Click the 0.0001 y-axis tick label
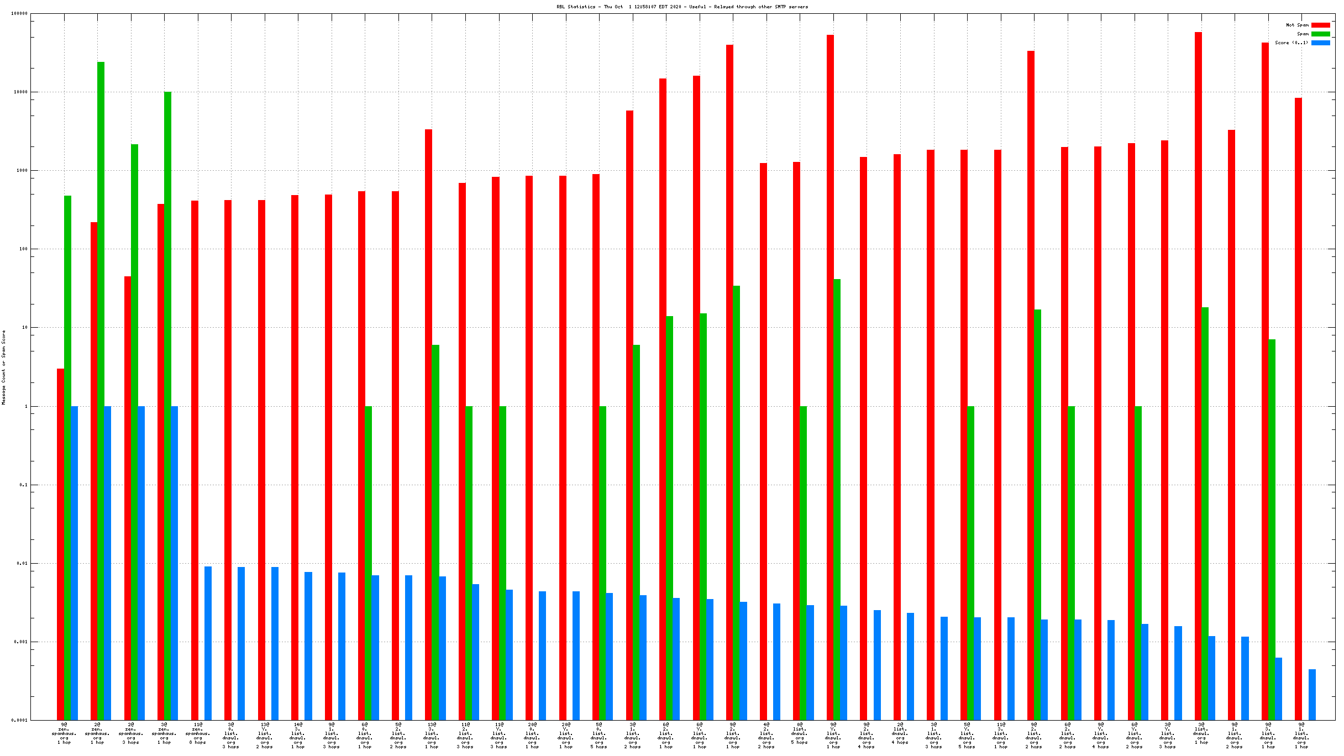This screenshot has width=1344, height=756. (19, 720)
